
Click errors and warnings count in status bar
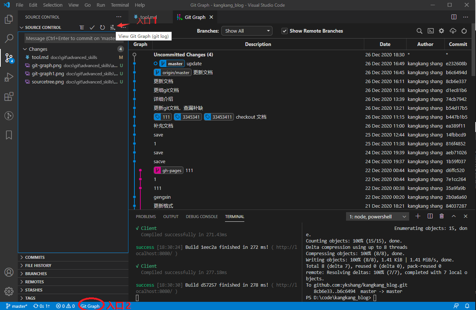click(x=65, y=306)
